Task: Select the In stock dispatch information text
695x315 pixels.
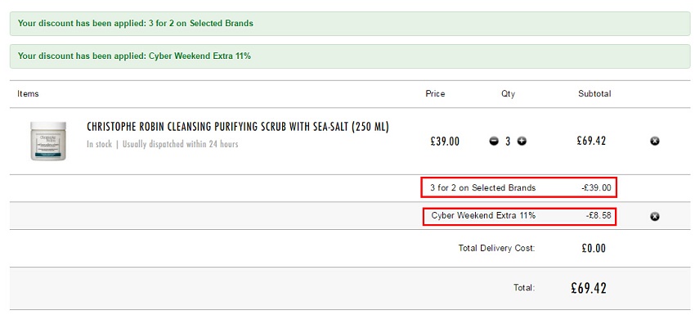Action: coord(162,144)
